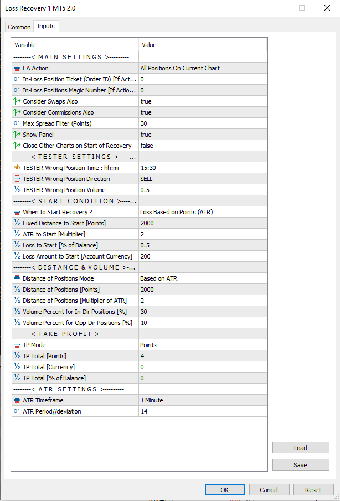Viewport: 340px width, 501px height.
Task: Click the TP Mode enum icon
Action: click(17, 345)
